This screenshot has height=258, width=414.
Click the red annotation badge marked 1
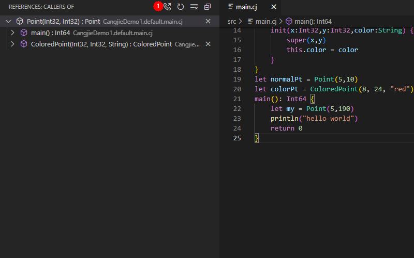point(158,6)
